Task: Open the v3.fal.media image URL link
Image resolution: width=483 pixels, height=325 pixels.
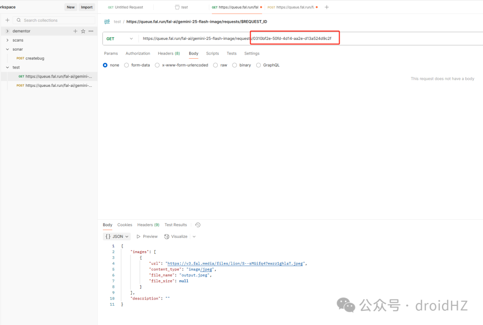Action: click(x=235, y=263)
